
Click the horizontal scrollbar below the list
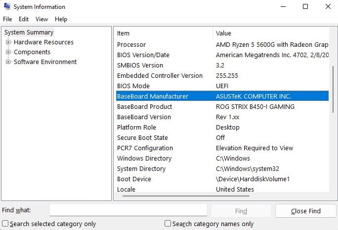tap(198, 196)
